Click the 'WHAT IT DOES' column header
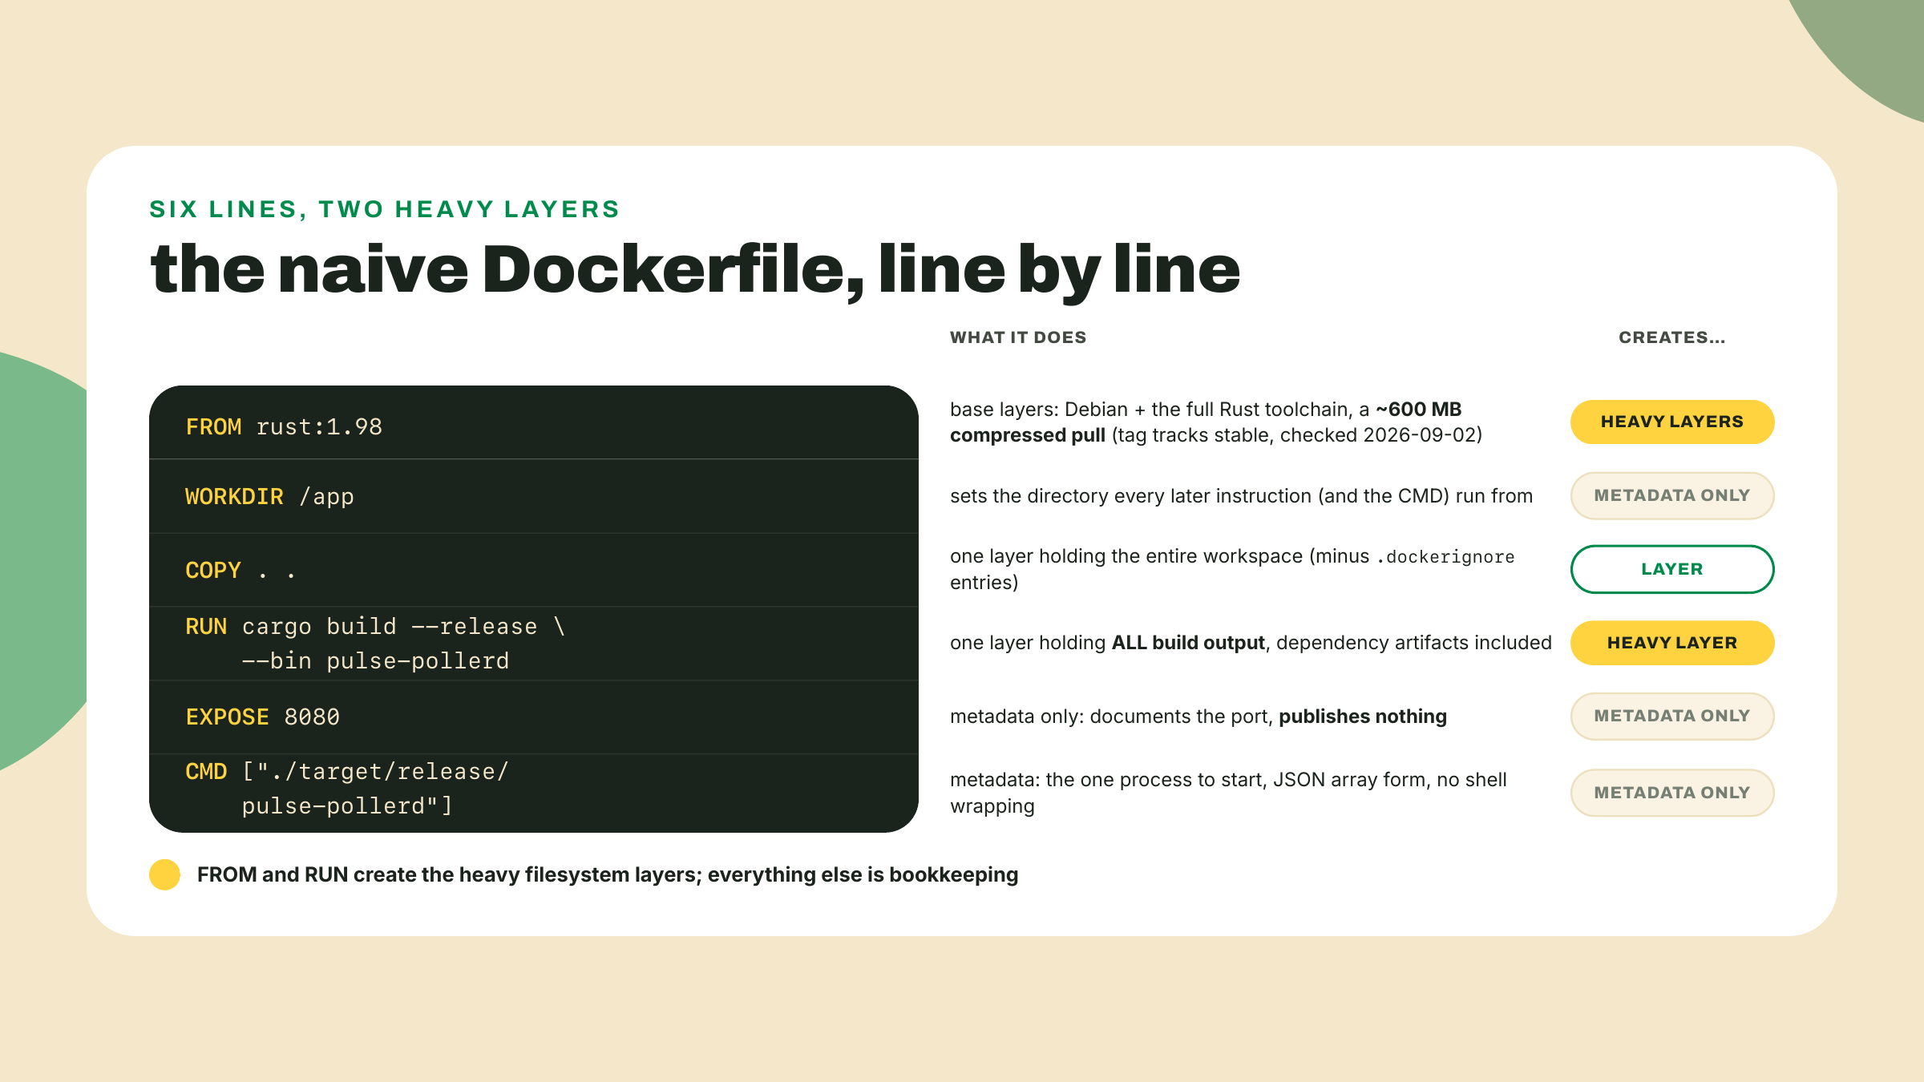Viewport: 1924px width, 1082px height. tap(1018, 337)
